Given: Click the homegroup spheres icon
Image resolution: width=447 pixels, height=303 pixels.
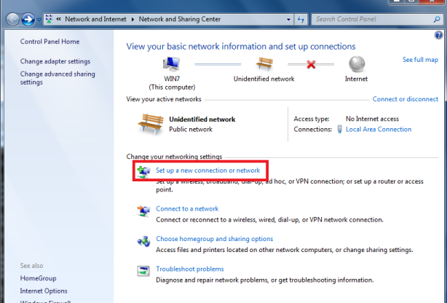Looking at the screenshot, I should tap(143, 241).
